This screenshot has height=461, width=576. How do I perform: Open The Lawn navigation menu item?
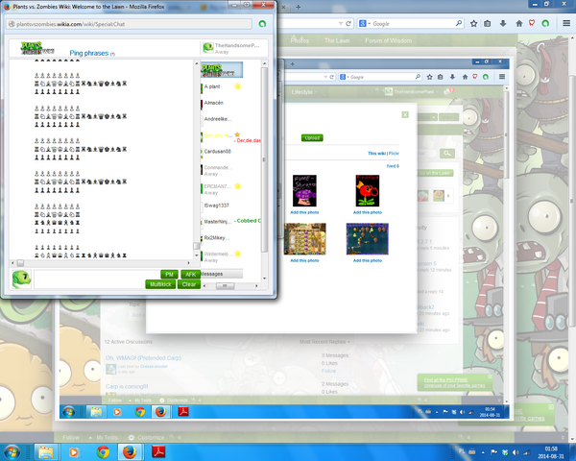click(337, 40)
